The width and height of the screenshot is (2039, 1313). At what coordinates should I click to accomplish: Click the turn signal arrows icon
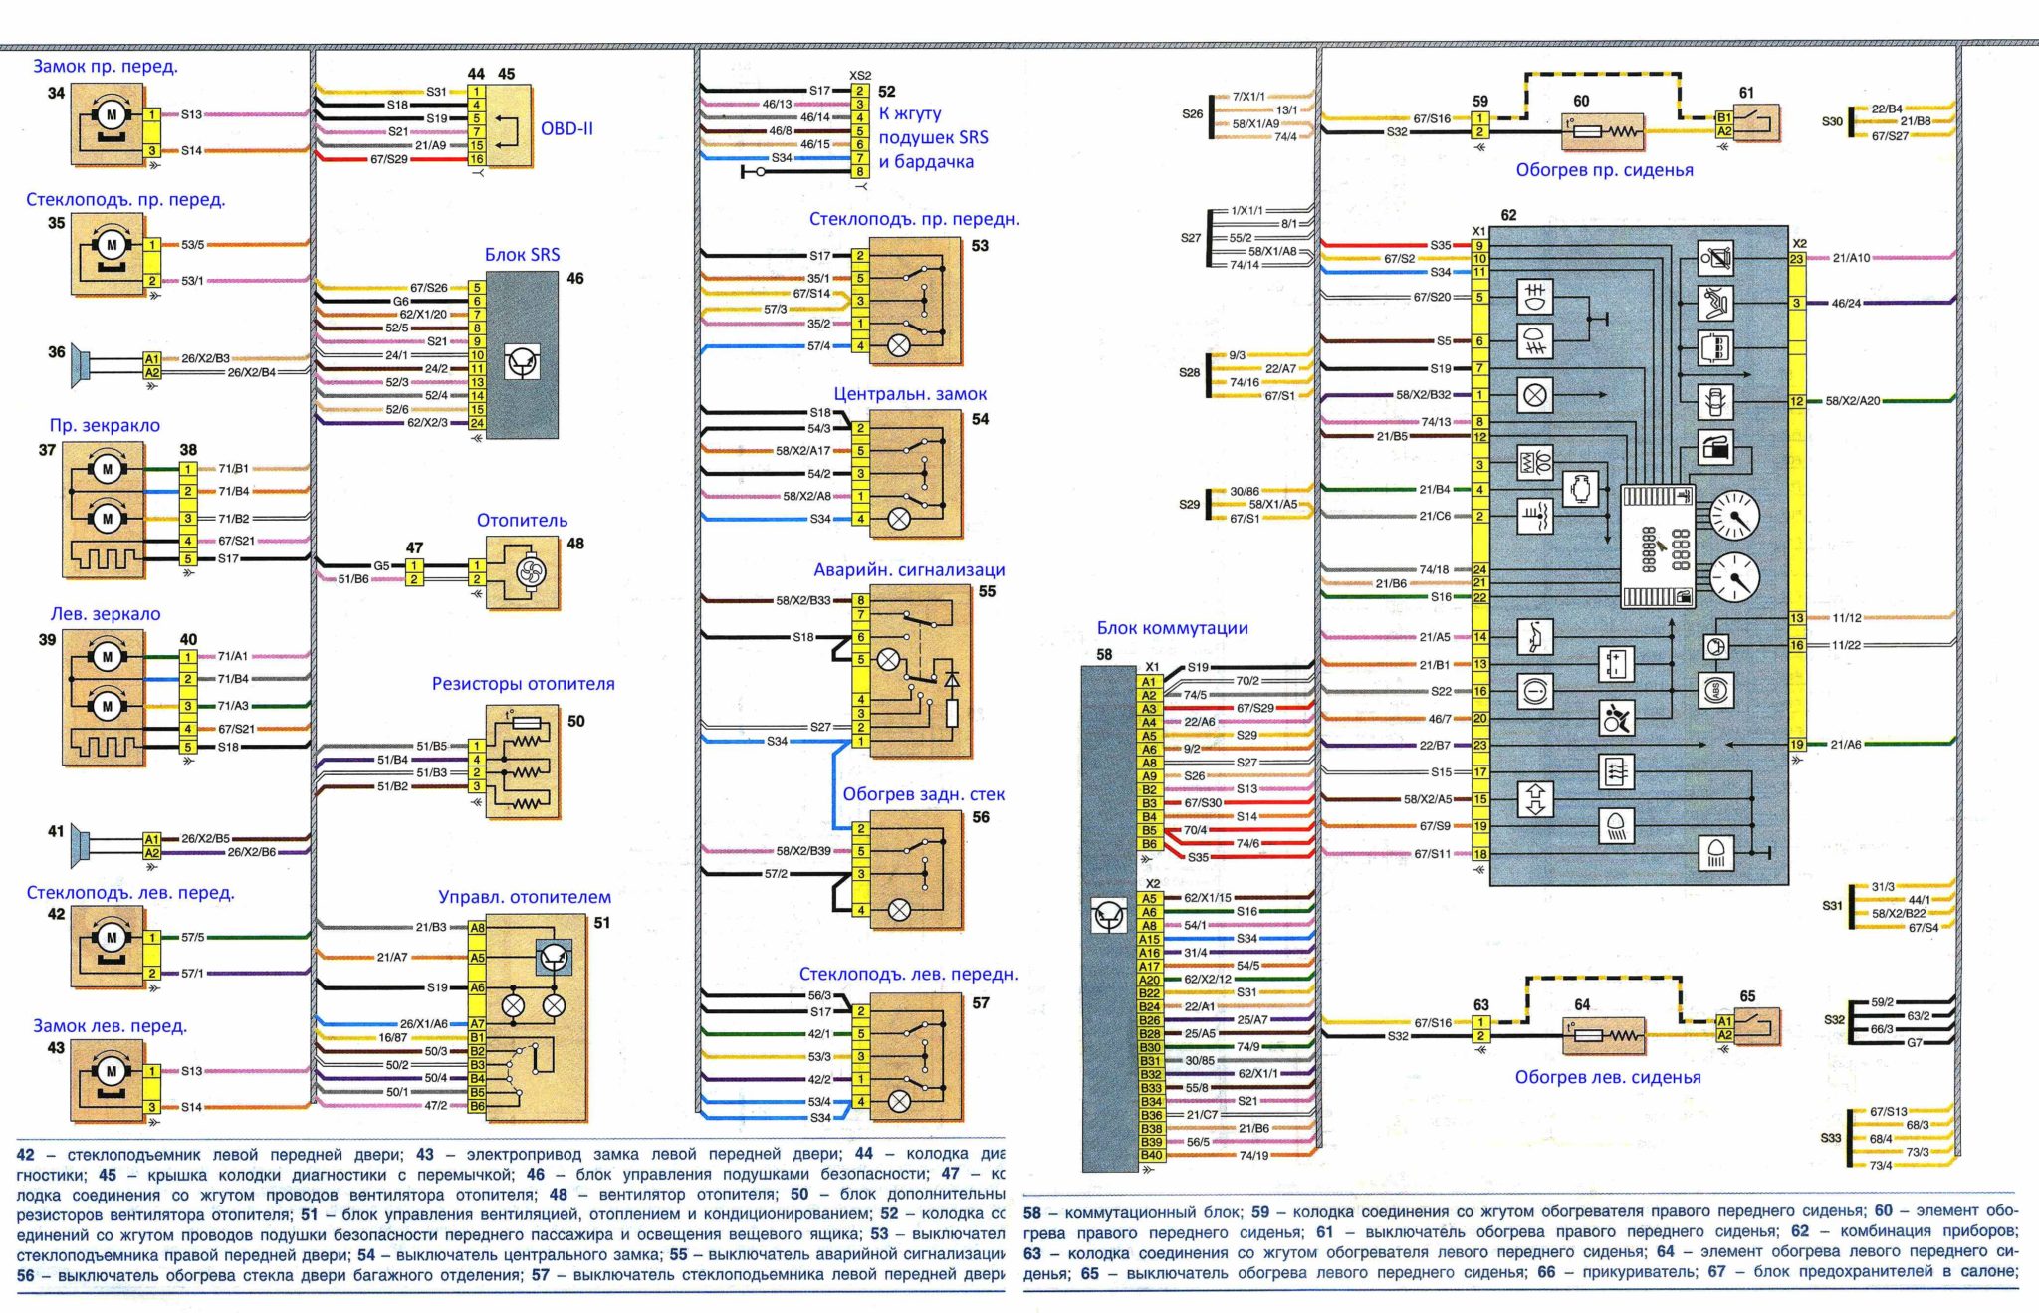pyautogui.click(x=1534, y=799)
